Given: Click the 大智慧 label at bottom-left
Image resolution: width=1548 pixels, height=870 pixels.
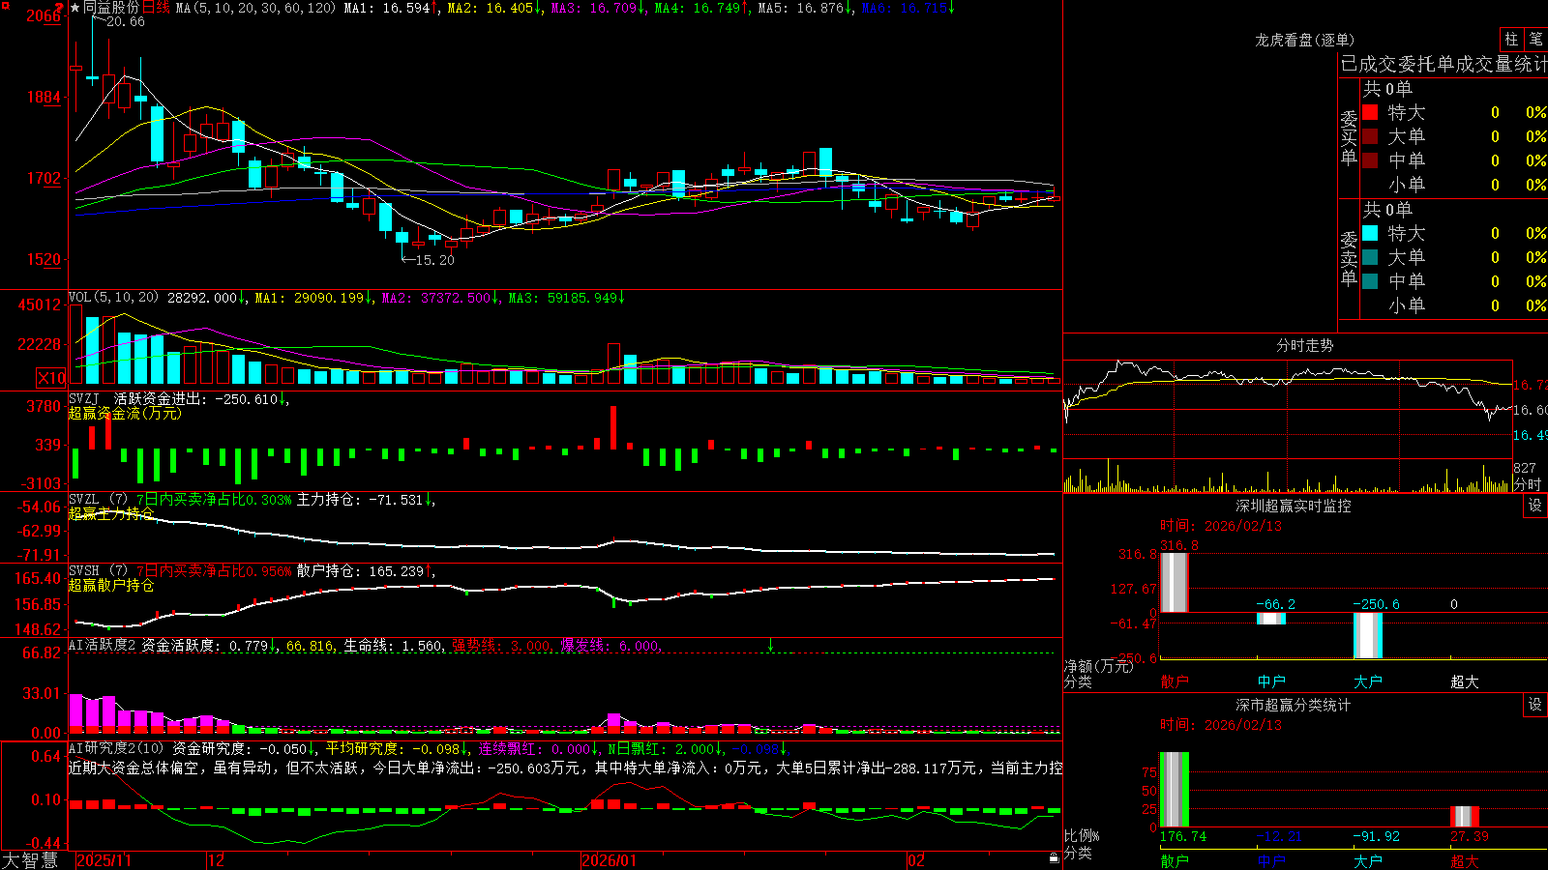Looking at the screenshot, I should 30,860.
